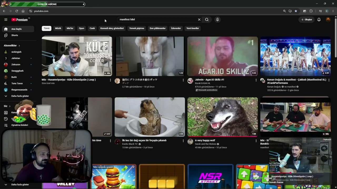Play the Agar.IO Skillz video thumbnail

coord(222,56)
